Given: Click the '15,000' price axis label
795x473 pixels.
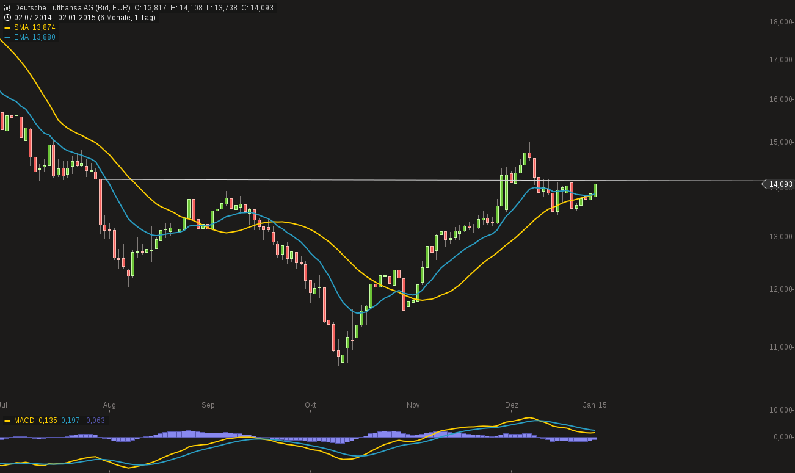Looking at the screenshot, I should [781, 142].
